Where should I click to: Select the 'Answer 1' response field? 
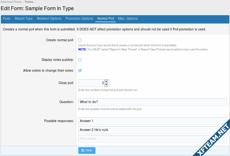[153, 121]
